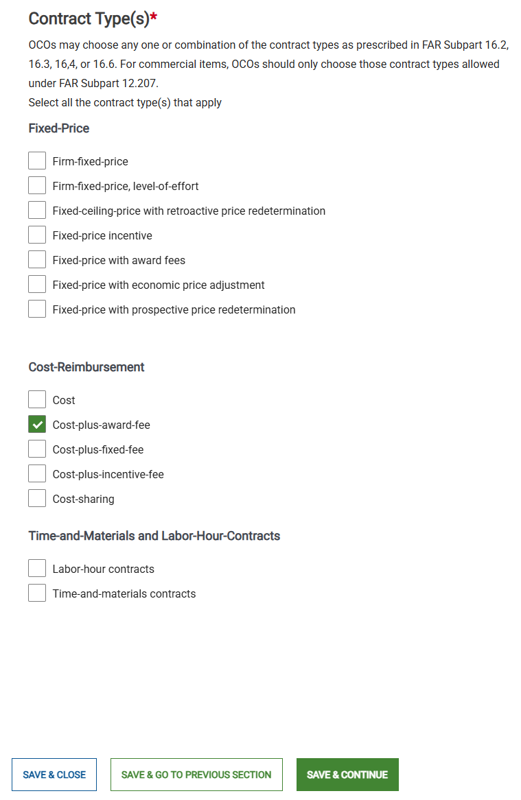Uncheck the Cost-plus-award-fee option
This screenshot has height=800, width=521.
point(37,423)
